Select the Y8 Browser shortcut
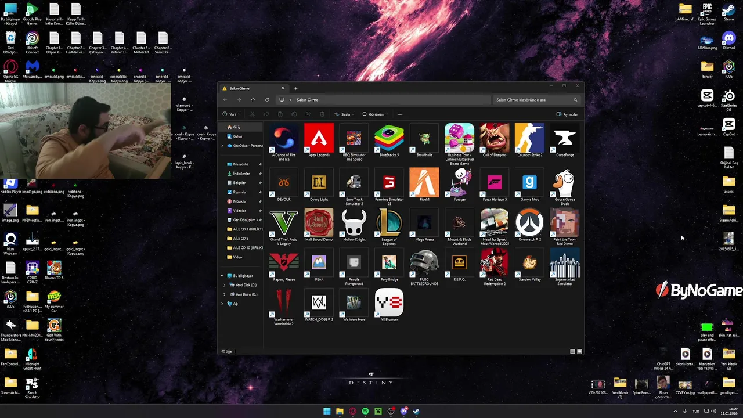 tap(389, 305)
